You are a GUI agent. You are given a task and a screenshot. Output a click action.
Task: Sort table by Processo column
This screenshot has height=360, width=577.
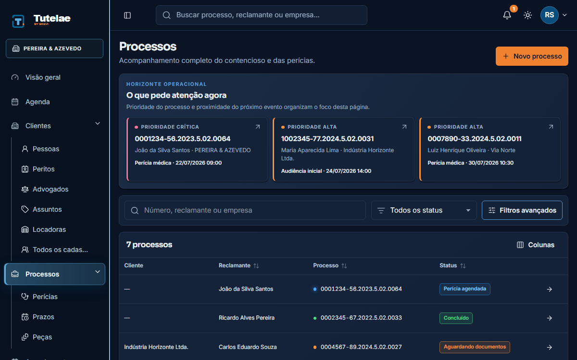click(330, 265)
